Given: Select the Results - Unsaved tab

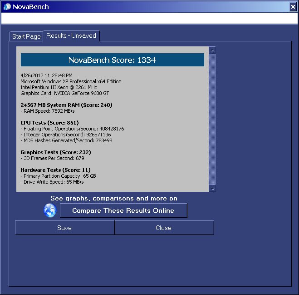Looking at the screenshot, I should point(71,36).
